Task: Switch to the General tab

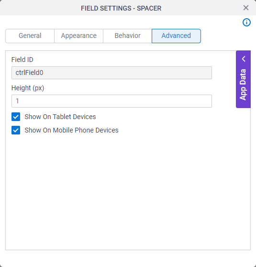Action: click(x=30, y=36)
